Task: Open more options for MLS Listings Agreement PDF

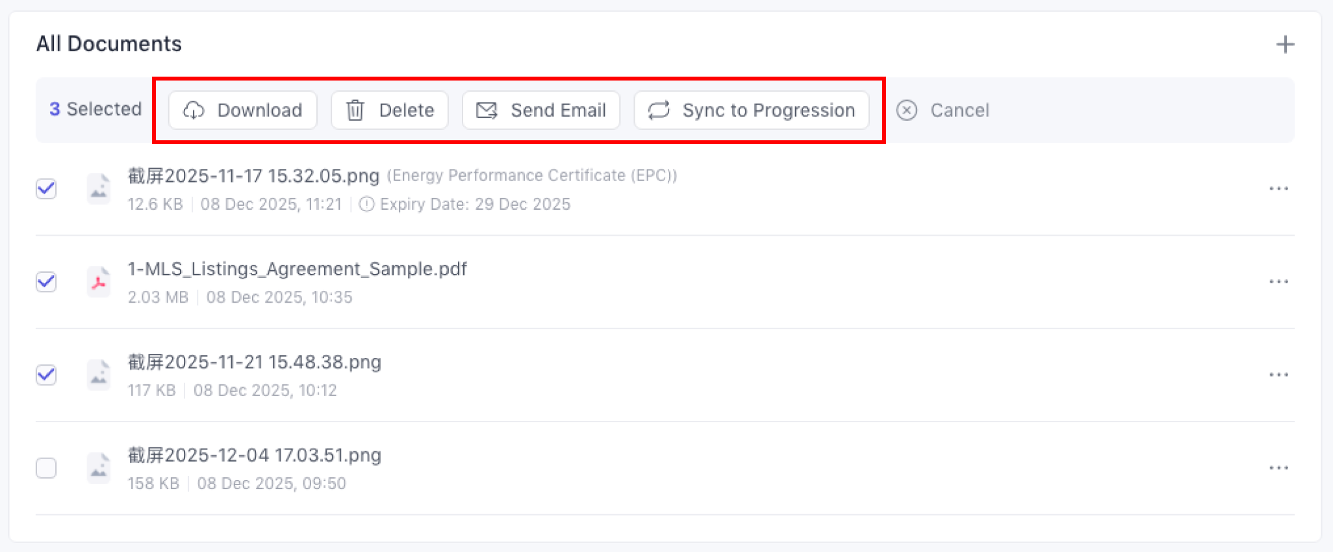Action: [1278, 282]
